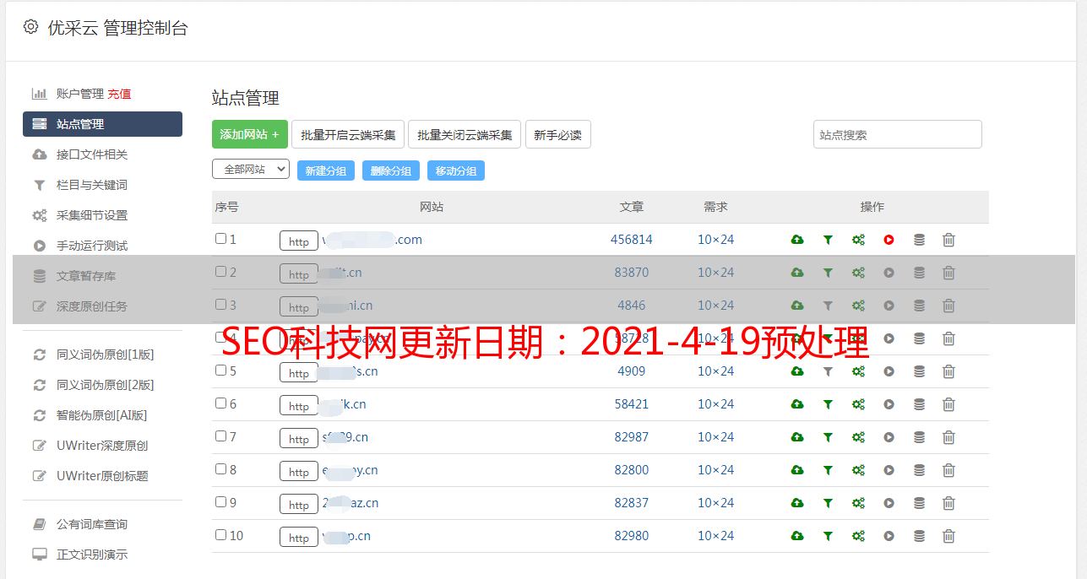The width and height of the screenshot is (1087, 579).
Task: Click the cloud upload icon in row 8
Action: [797, 470]
